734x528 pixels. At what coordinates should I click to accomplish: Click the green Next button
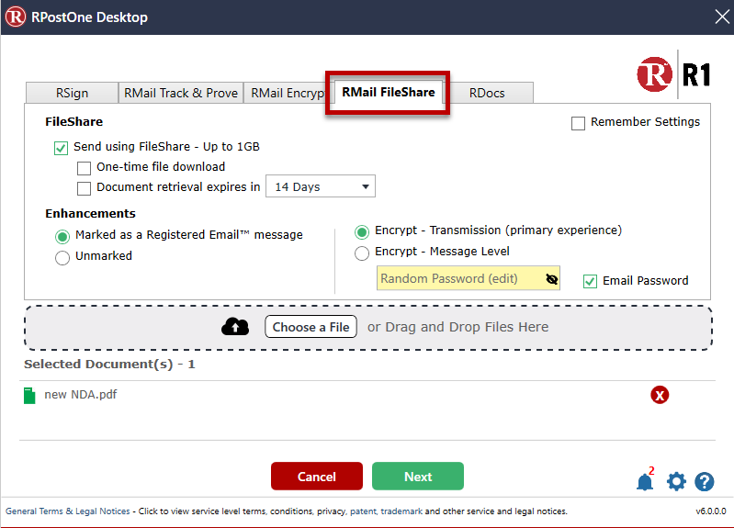coord(418,477)
